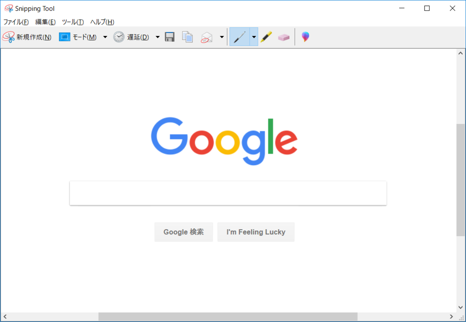Image resolution: width=466 pixels, height=322 pixels.
Task: Select the yellow Highlighter tool
Action: point(266,37)
